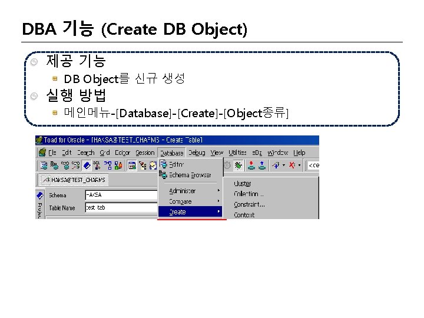Viewport: 424px width, 318px height.
Task: Expand the highlighted Create submenu
Action: point(190,212)
